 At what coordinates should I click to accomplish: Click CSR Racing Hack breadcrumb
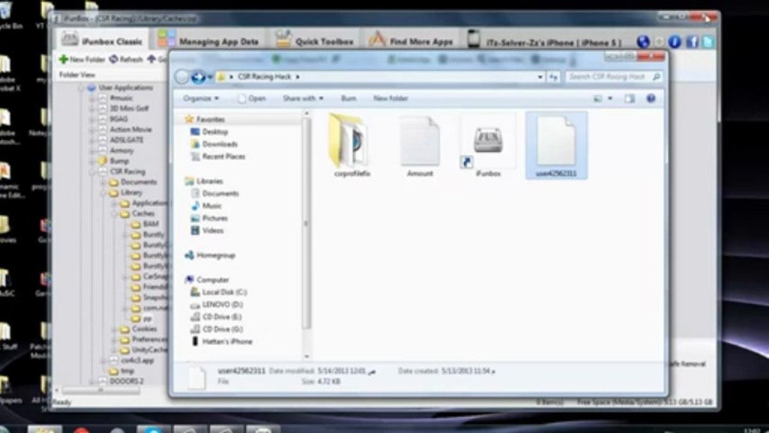pyautogui.click(x=264, y=77)
